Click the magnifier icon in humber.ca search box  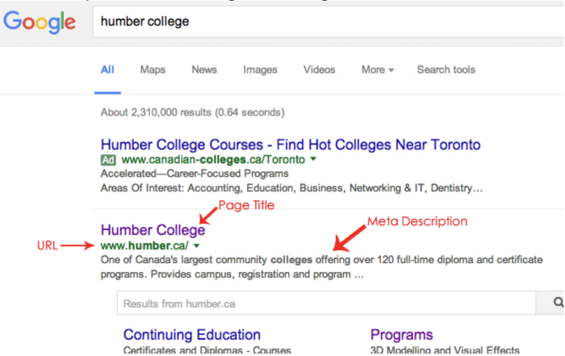coord(559,302)
